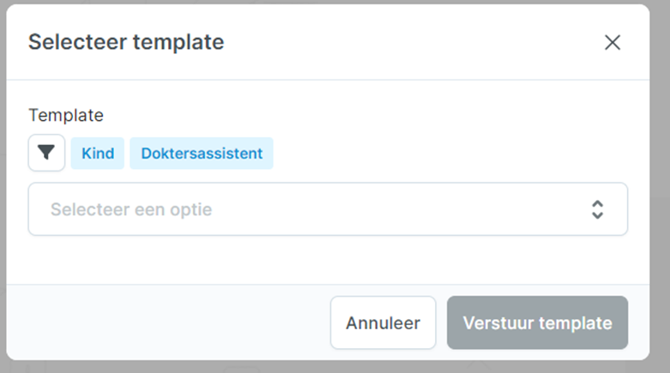
Task: Cancel template selection with Annuleer
Action: (x=383, y=322)
